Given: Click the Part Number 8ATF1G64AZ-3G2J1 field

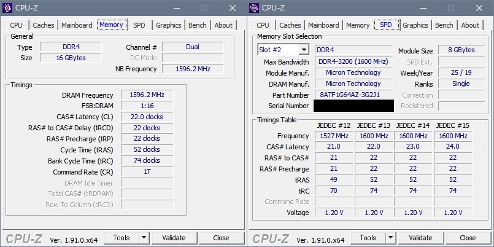Looking at the screenshot, I should [353, 95].
